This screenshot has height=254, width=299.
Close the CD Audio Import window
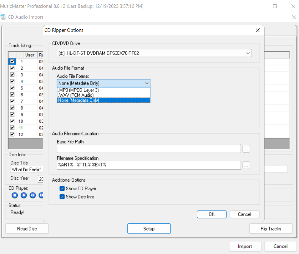click(x=294, y=17)
